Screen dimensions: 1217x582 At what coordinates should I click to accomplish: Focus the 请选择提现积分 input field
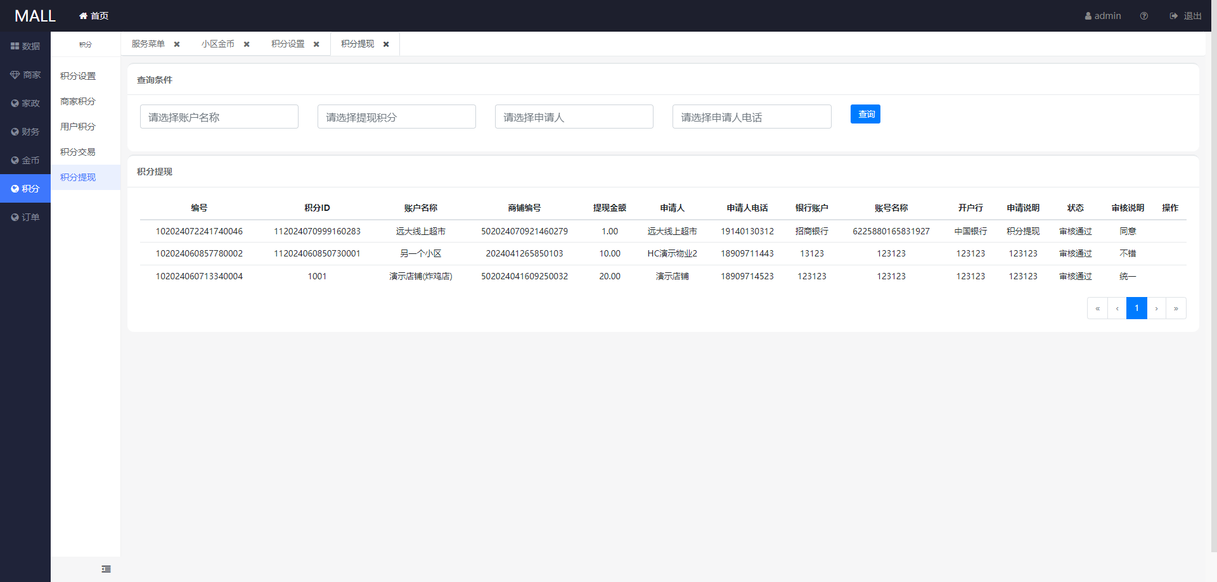397,117
